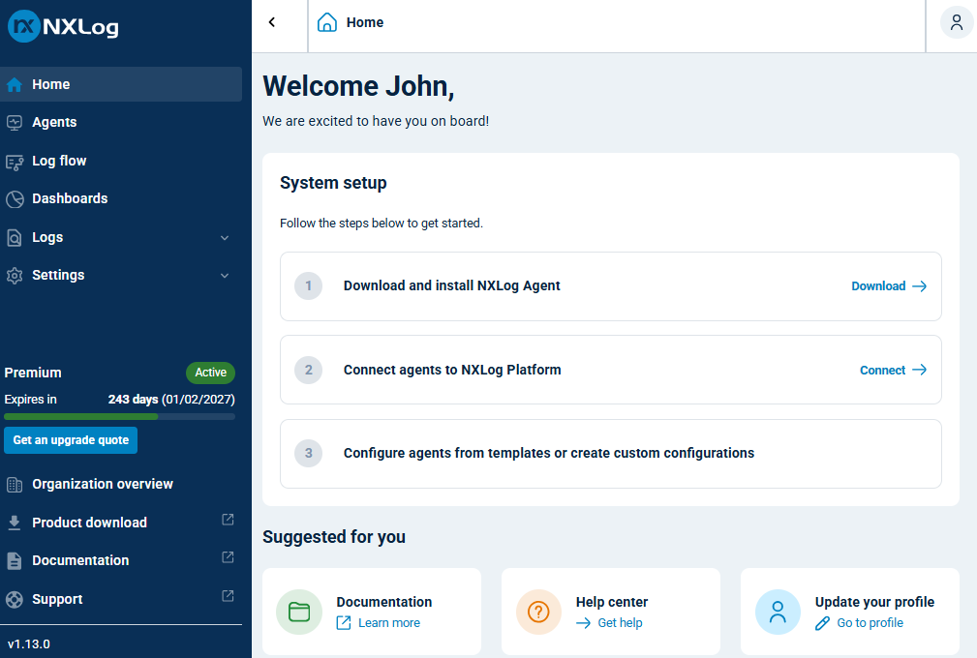Image resolution: width=977 pixels, height=658 pixels.
Task: Click the step 2 number circle
Action: pyautogui.click(x=309, y=370)
